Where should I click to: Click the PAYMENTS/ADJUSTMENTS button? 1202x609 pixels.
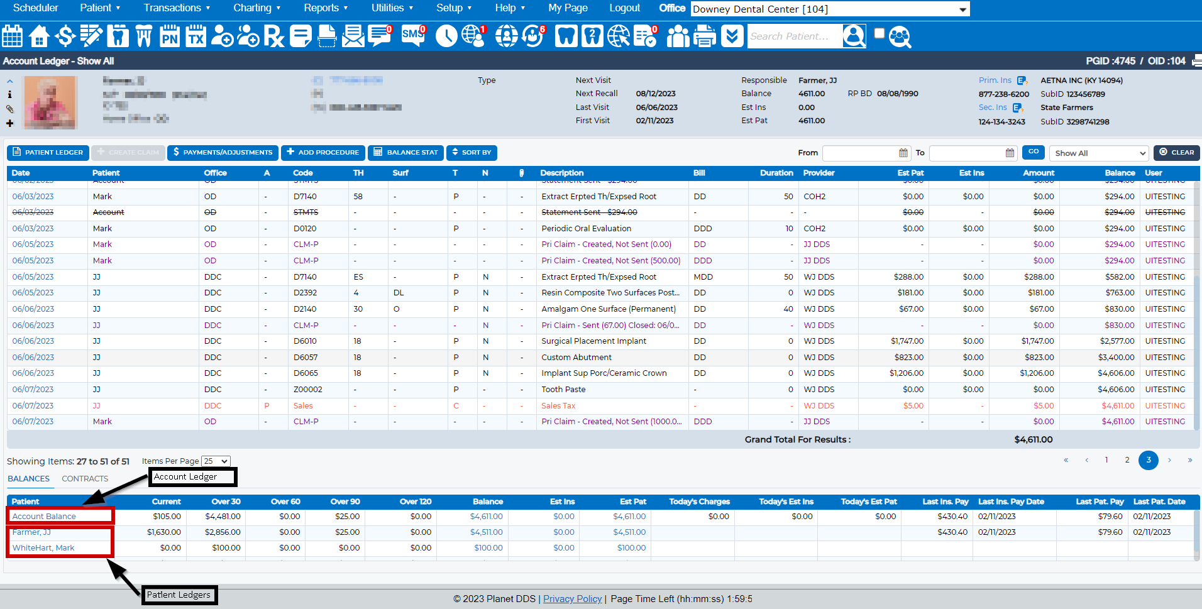pos(223,152)
